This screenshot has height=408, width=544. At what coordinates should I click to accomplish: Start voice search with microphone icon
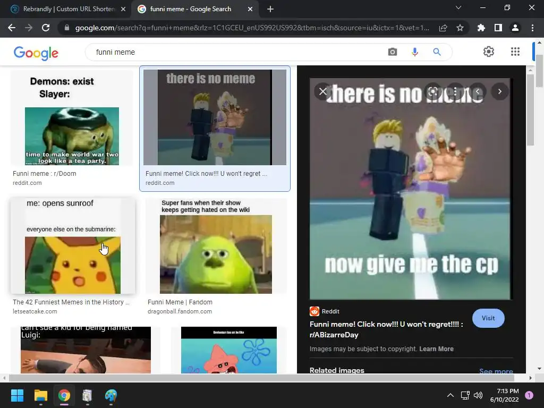414,52
